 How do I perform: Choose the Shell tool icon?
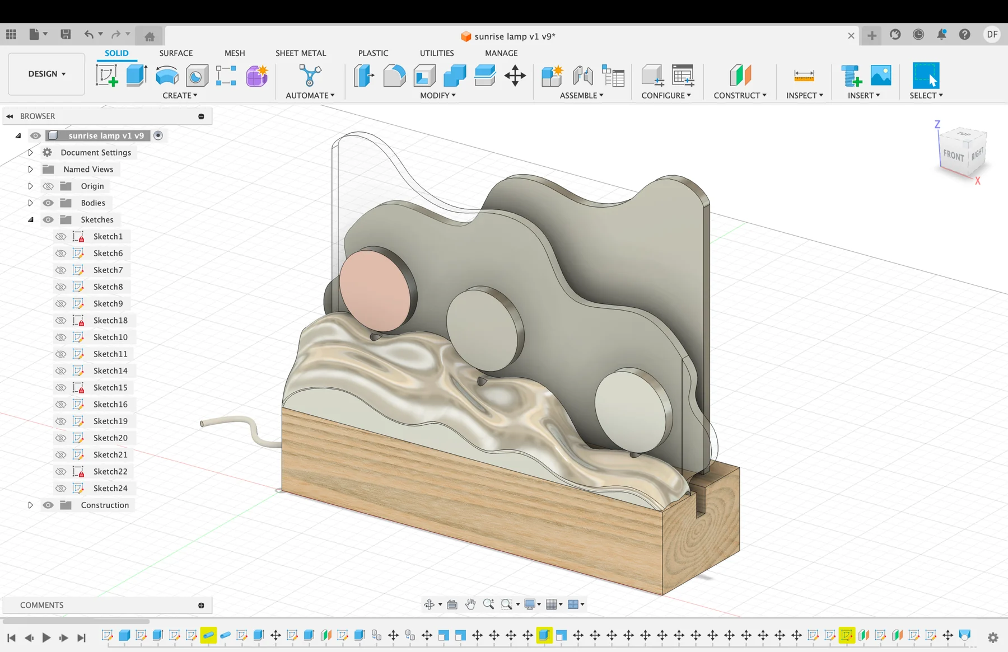(x=424, y=76)
